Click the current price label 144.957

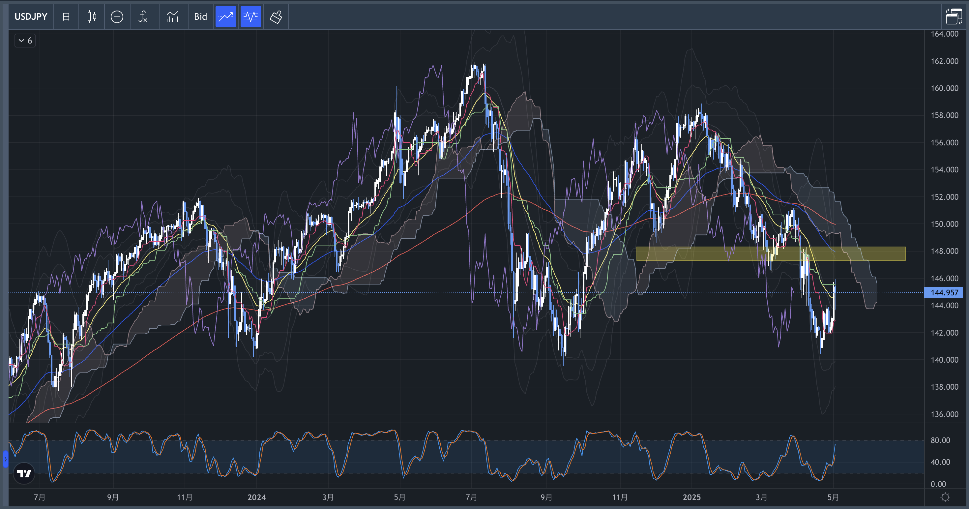(x=943, y=292)
